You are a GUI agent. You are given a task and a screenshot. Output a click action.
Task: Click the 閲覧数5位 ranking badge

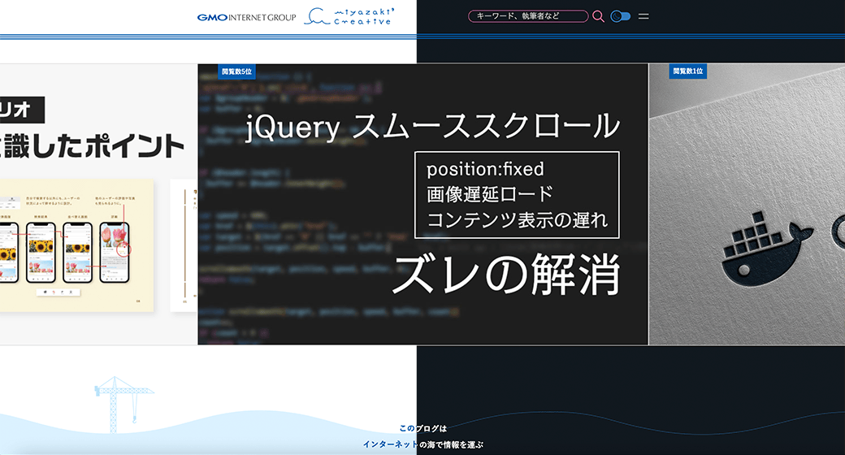pyautogui.click(x=237, y=71)
